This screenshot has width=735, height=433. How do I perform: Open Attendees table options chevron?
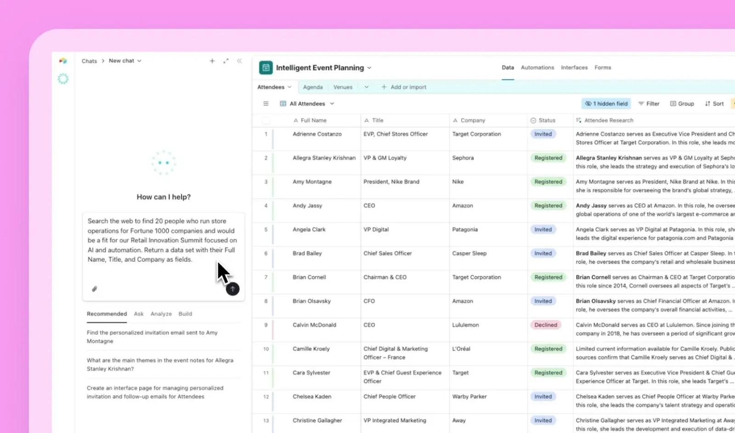289,87
